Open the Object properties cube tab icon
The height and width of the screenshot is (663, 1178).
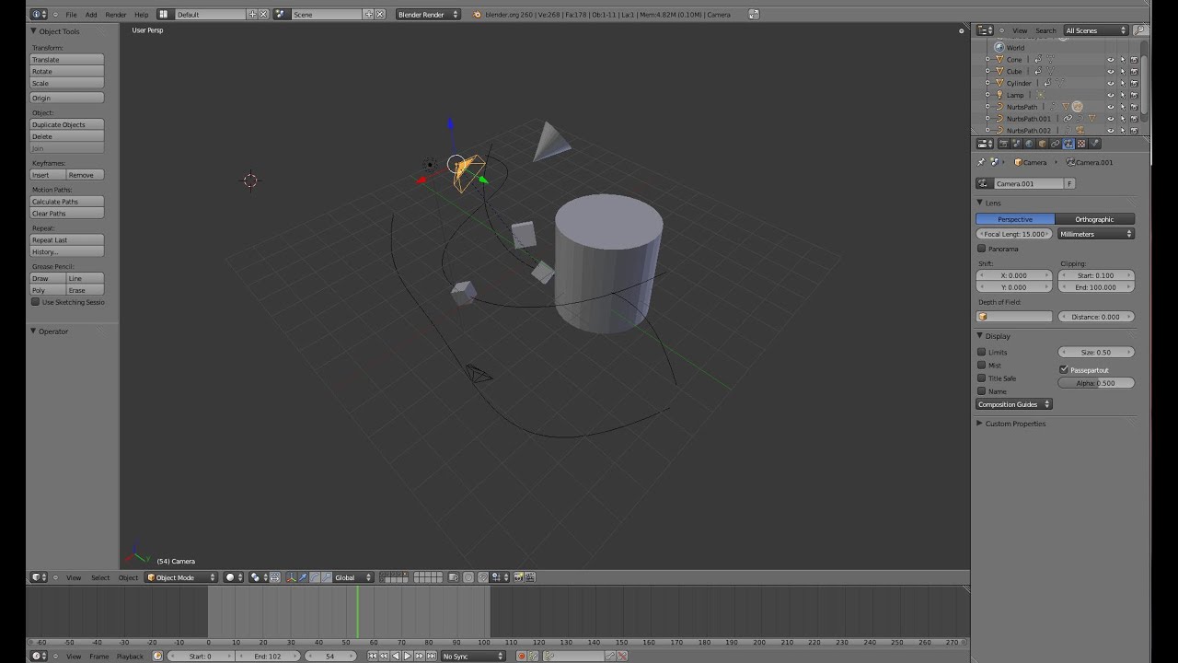pos(1042,144)
